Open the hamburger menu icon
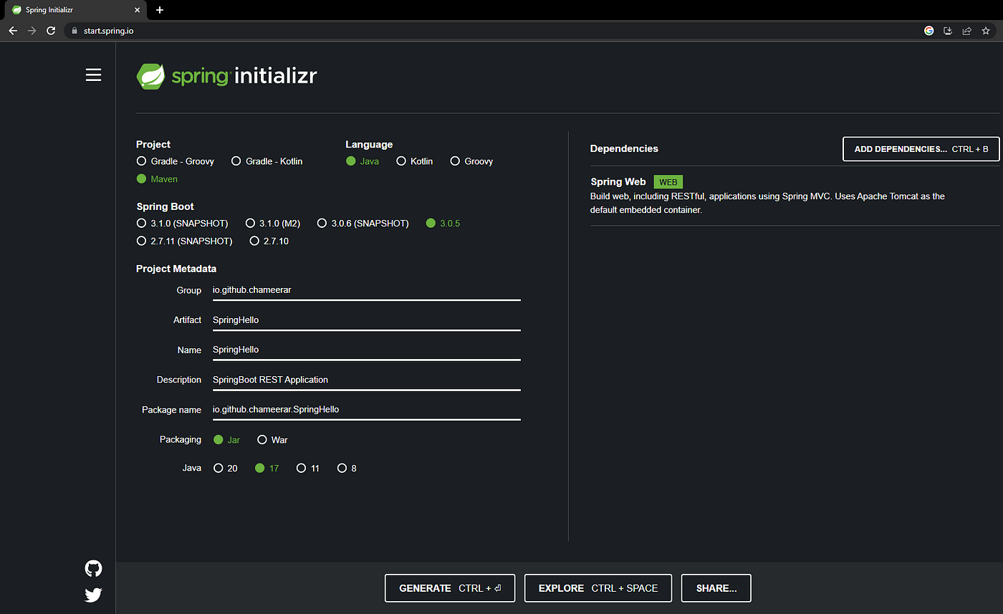This screenshot has height=614, width=1003. (x=93, y=75)
